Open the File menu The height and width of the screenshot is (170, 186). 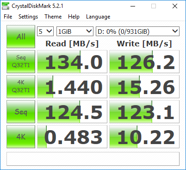tap(8, 17)
